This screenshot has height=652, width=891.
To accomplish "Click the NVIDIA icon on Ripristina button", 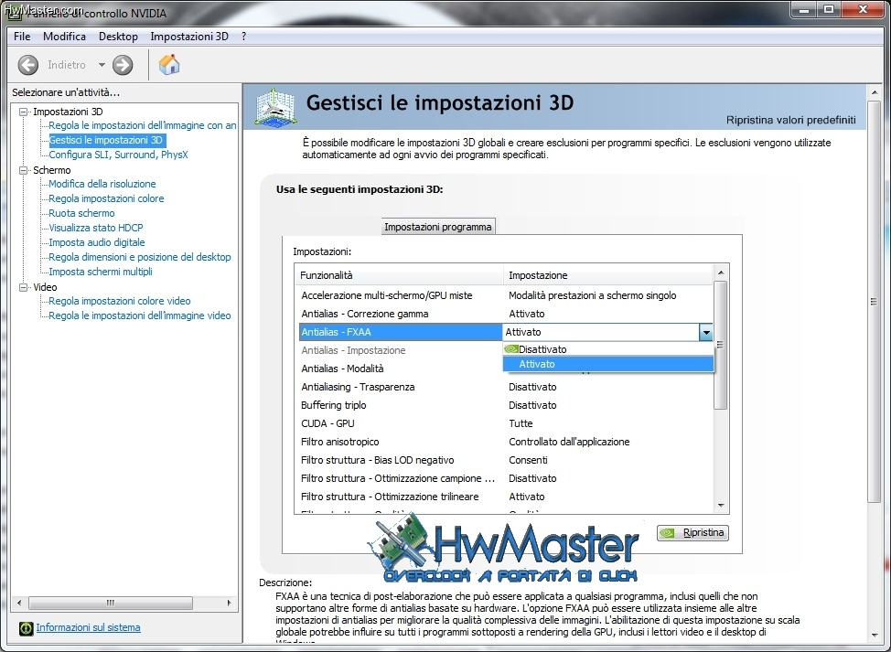I will [x=668, y=533].
